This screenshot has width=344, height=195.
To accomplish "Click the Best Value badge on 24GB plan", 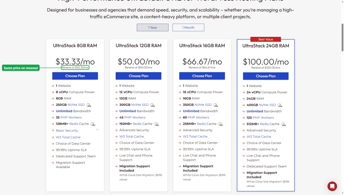I will click(x=266, y=39).
